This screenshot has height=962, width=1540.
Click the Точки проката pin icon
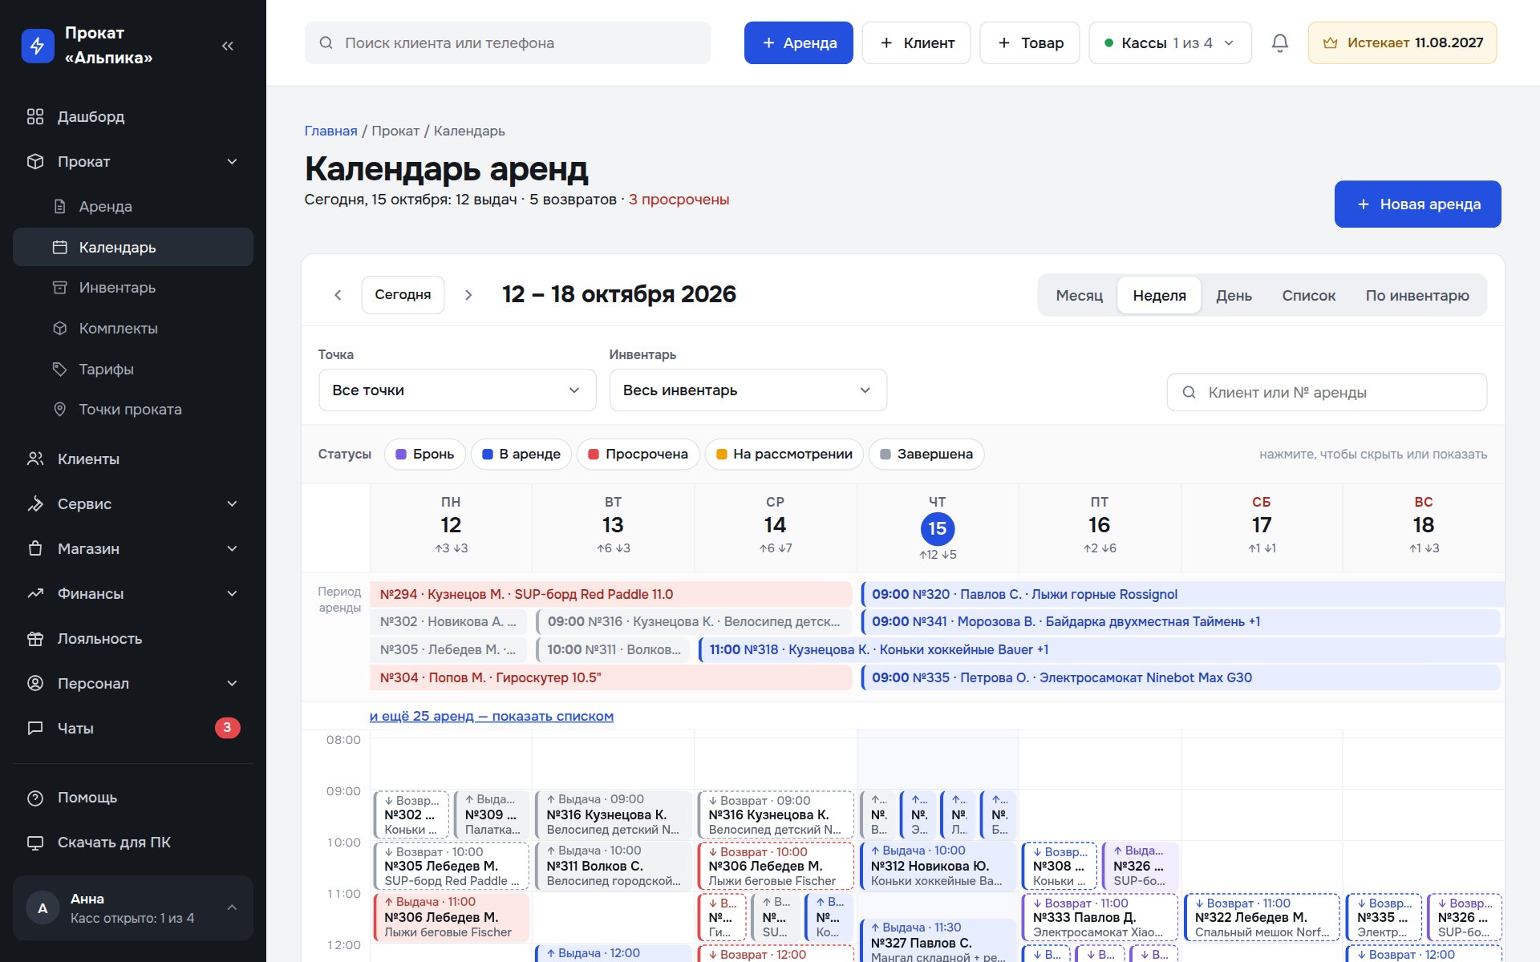(x=59, y=410)
